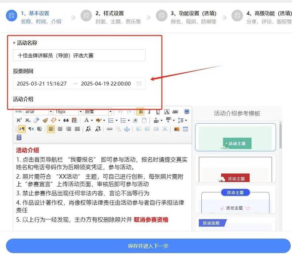
Task: Apply superscript X² formatting
Action: (19, 120)
